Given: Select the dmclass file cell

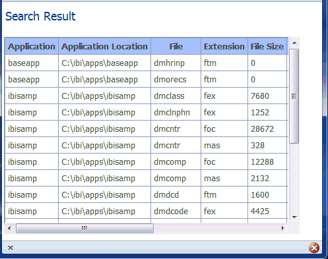Looking at the screenshot, I should point(176,96).
